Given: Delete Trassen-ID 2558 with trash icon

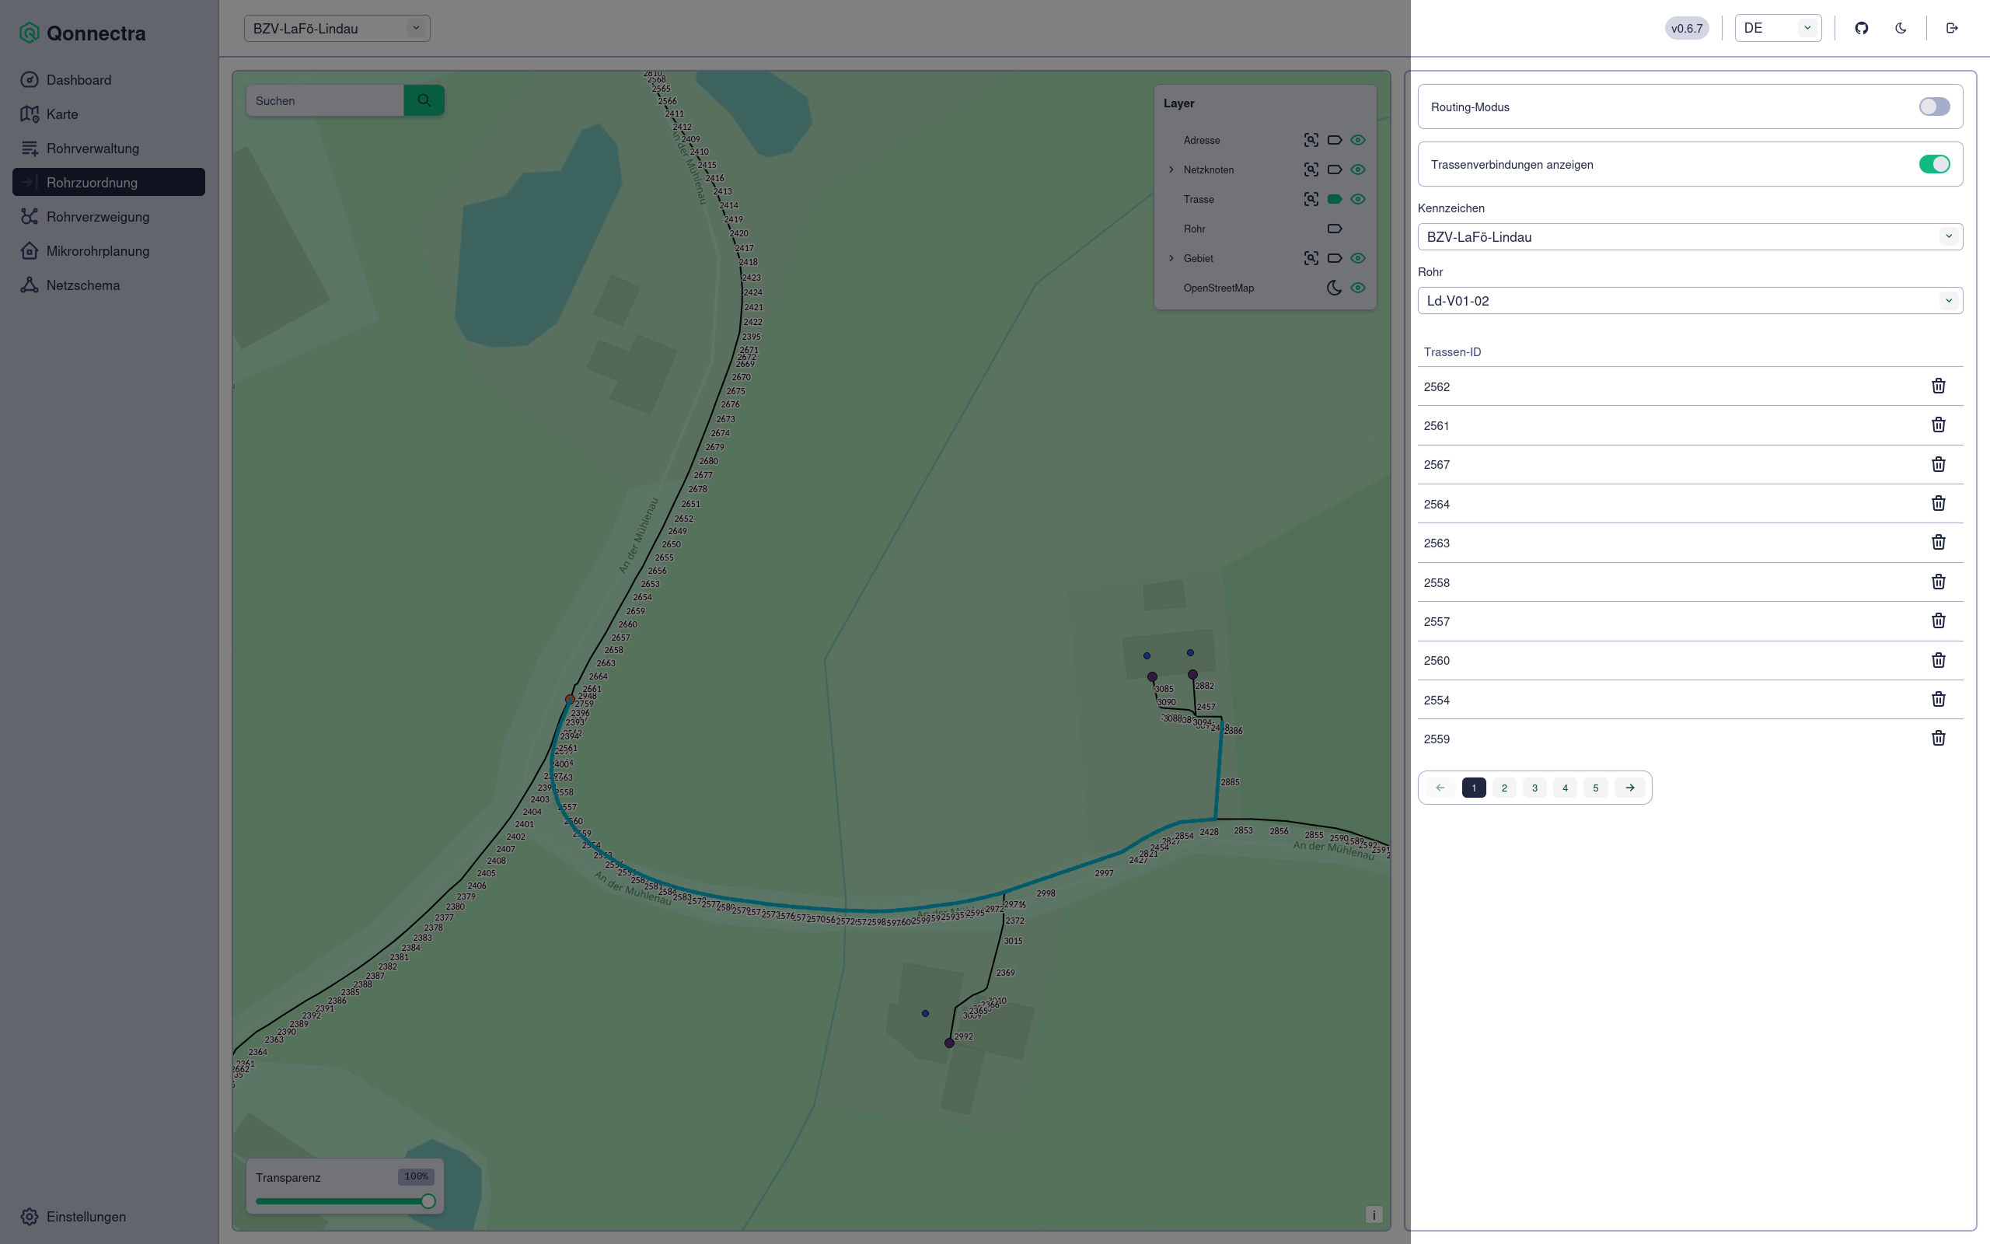Looking at the screenshot, I should tap(1938, 582).
